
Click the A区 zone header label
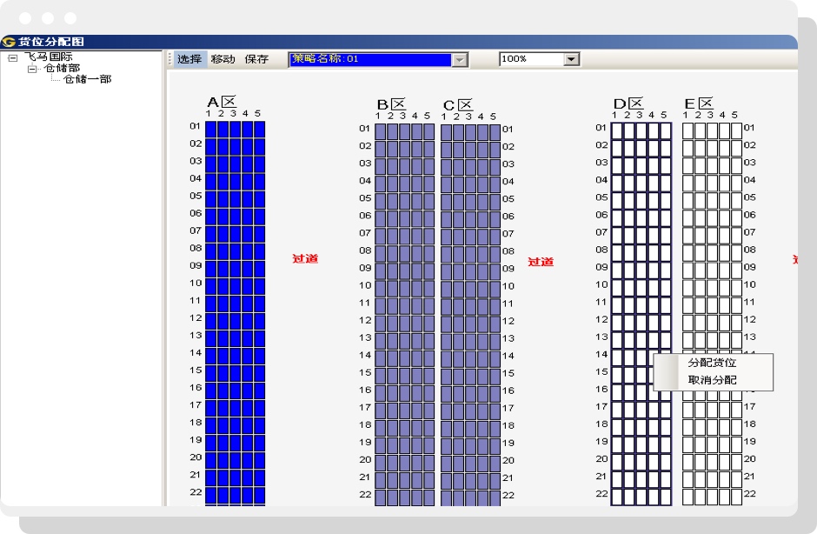[222, 102]
